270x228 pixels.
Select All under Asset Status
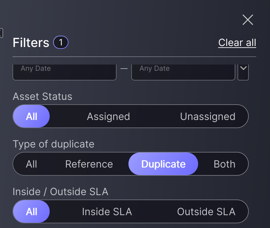[32, 117]
